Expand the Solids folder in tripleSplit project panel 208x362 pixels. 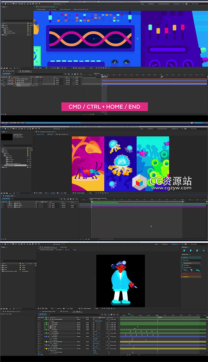(x=1, y=167)
